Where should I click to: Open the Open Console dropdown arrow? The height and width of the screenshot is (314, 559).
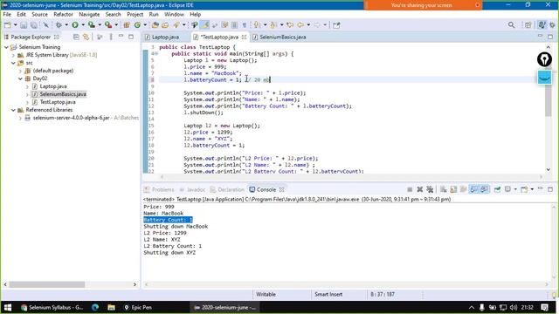[x=532, y=189]
